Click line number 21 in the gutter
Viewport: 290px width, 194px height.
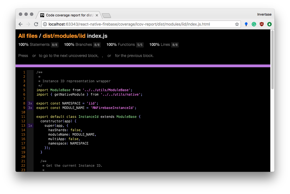[23, 161]
